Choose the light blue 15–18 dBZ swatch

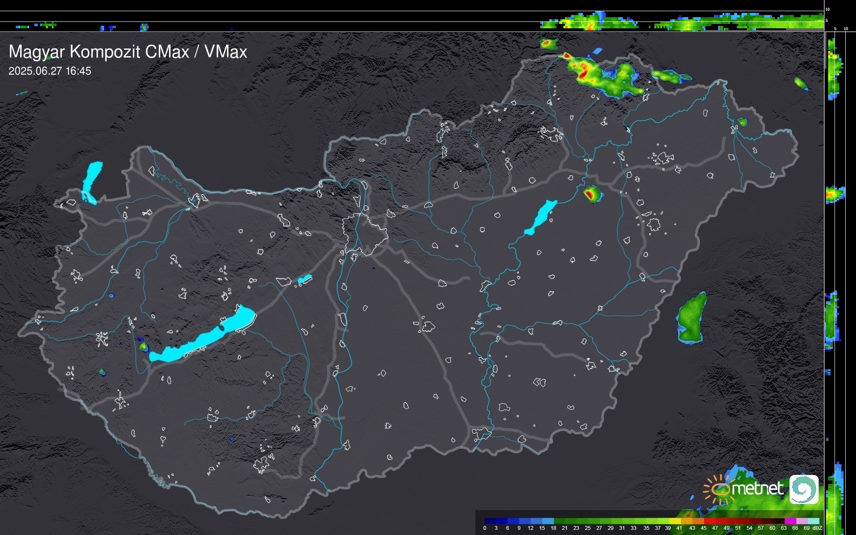click(x=548, y=521)
